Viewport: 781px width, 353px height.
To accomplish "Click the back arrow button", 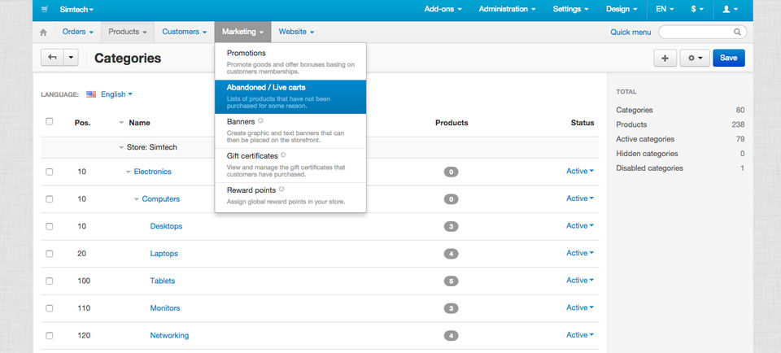I will point(52,58).
